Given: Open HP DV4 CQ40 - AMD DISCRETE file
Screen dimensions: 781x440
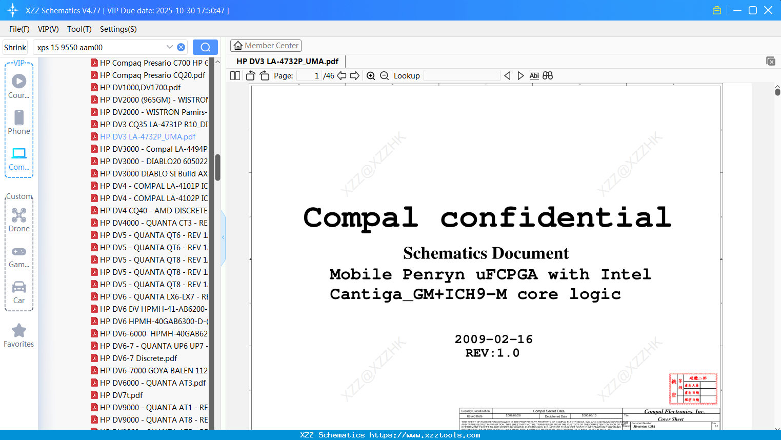Looking at the screenshot, I should coord(150,210).
